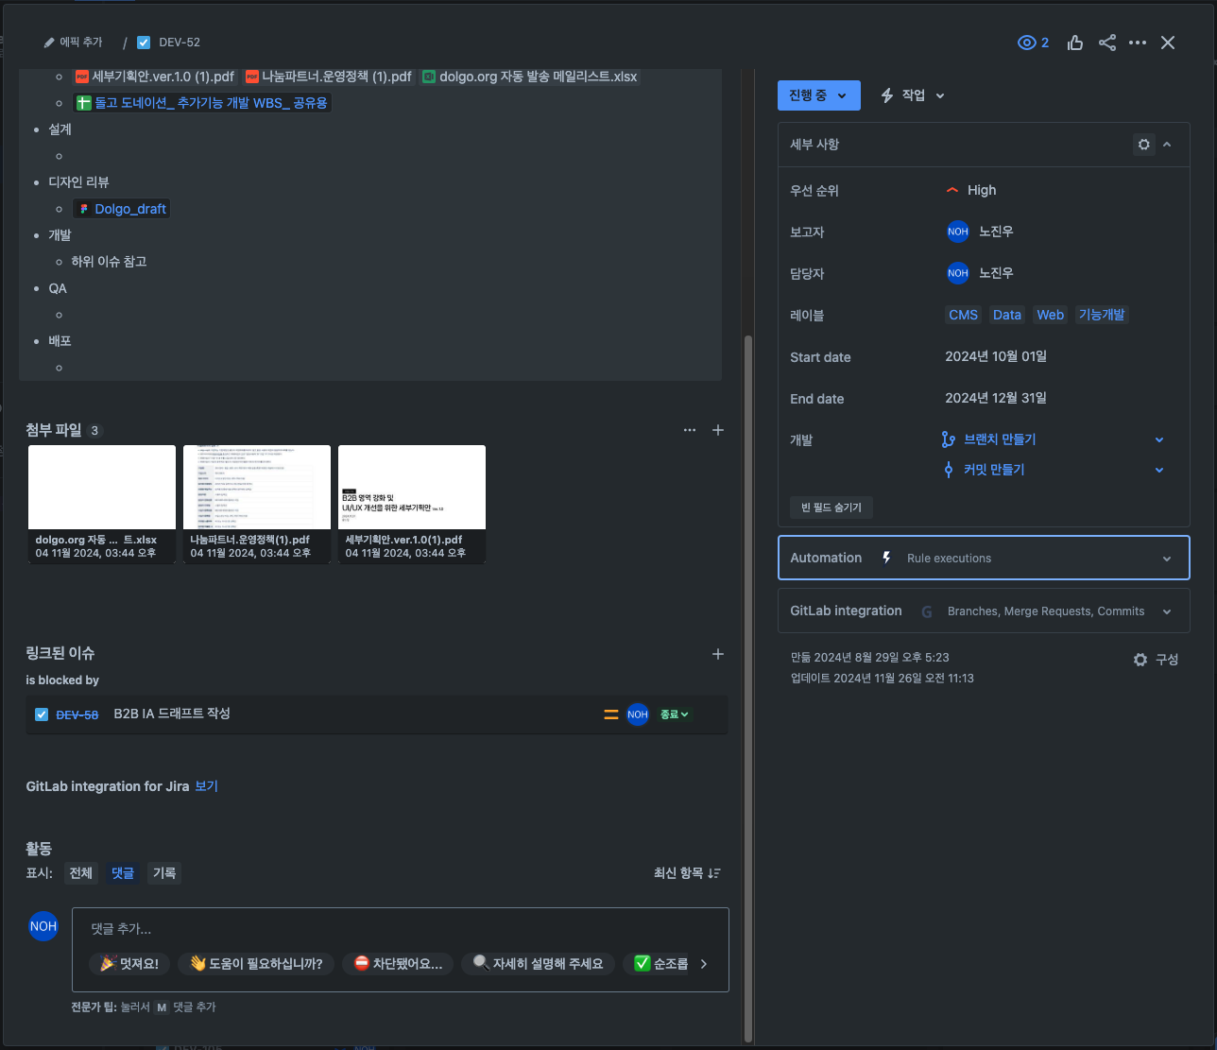The image size is (1217, 1050).
Task: Open the DEV-52 issue key link
Action: (180, 43)
